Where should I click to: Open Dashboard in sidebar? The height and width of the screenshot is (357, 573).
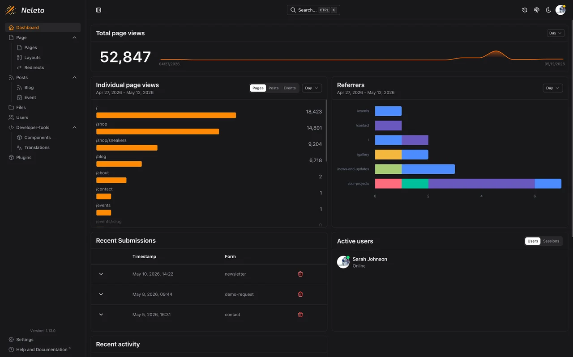pyautogui.click(x=43, y=27)
